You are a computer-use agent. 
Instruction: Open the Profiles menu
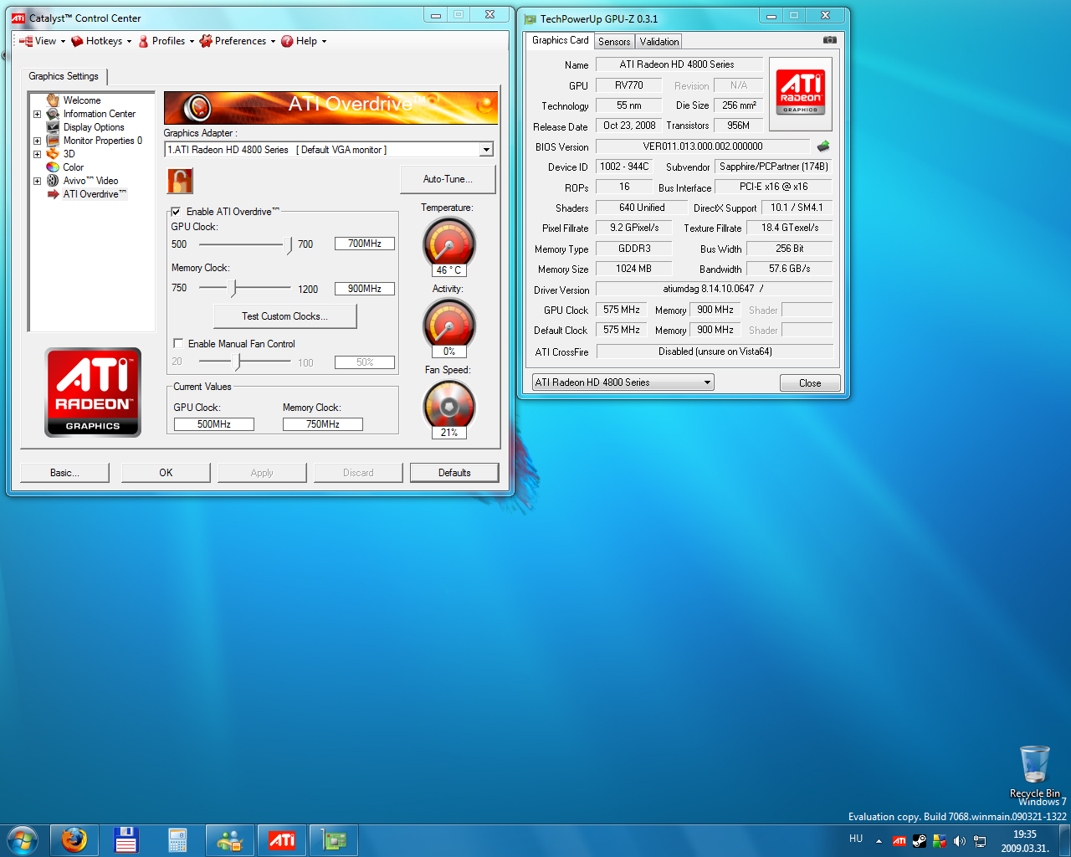coord(167,41)
